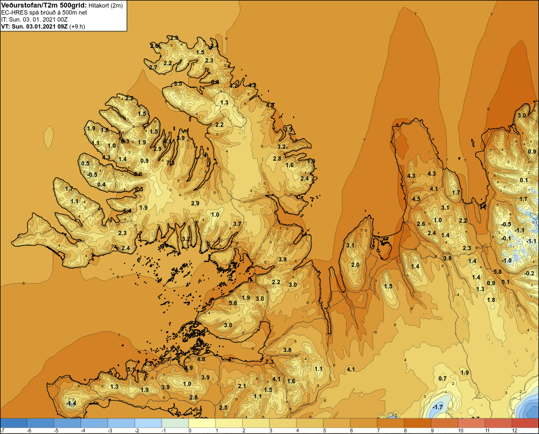
Task: Click legend swatch between 4 and 5
Action: 310,423
